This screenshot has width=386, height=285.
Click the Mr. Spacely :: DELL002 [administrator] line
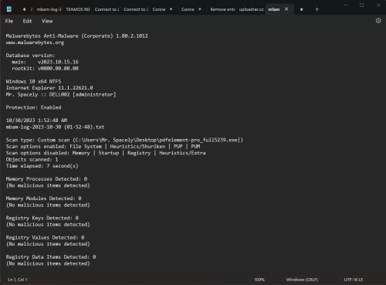pos(61,94)
